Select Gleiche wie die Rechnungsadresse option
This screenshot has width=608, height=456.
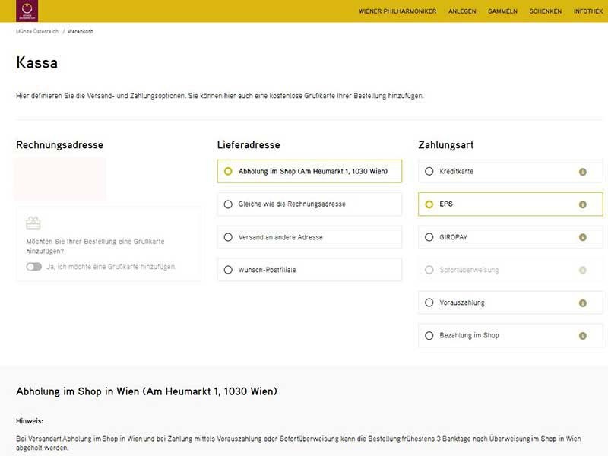pos(228,204)
